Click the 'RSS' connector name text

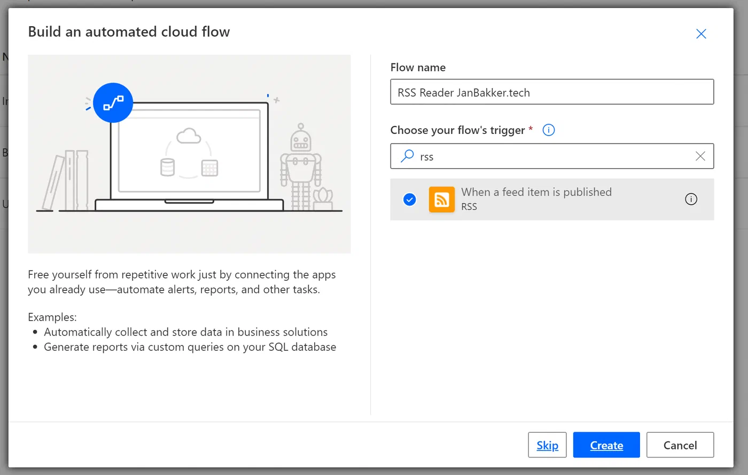469,207
